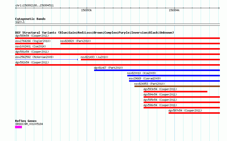Click the OR6K6|NM_001005184 gene label
The image size is (227, 141).
(x=29, y=124)
